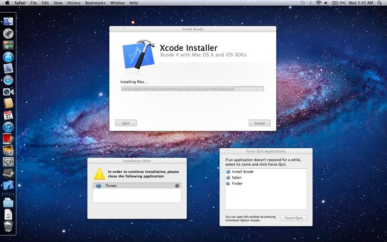Open the Window menu
Viewport: 387px width, 242px height.
[x=117, y=3]
